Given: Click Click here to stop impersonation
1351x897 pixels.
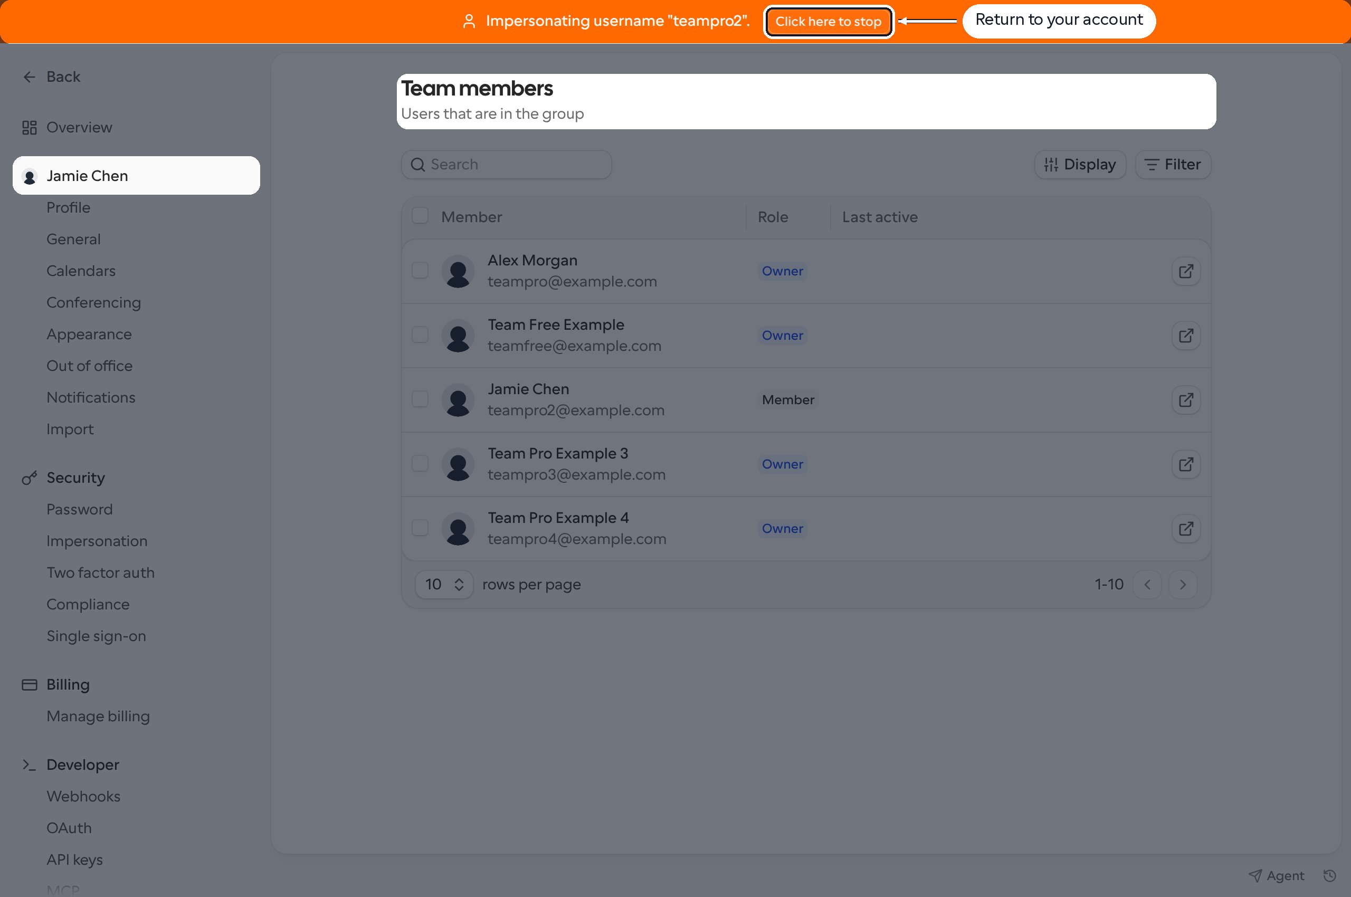Looking at the screenshot, I should 828,21.
